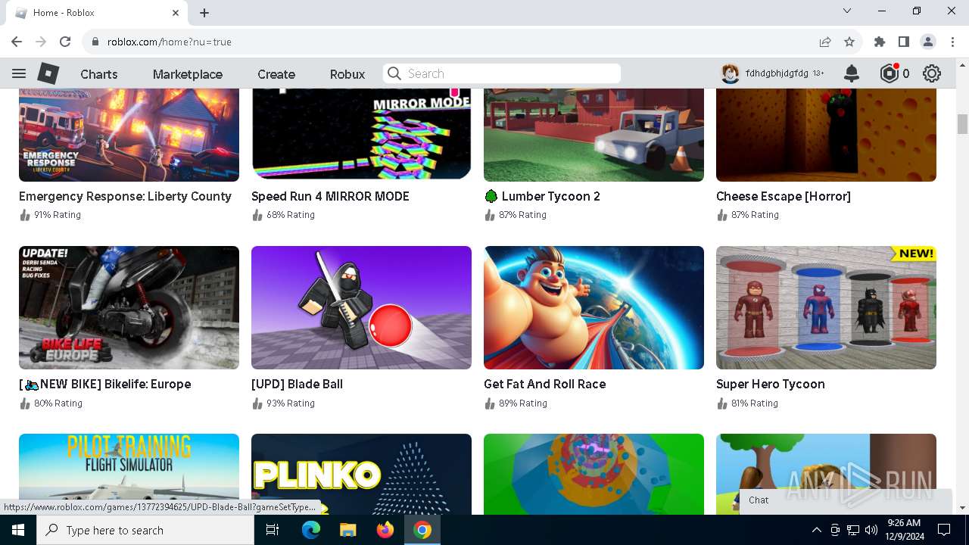Open the Create tab

[276, 74]
